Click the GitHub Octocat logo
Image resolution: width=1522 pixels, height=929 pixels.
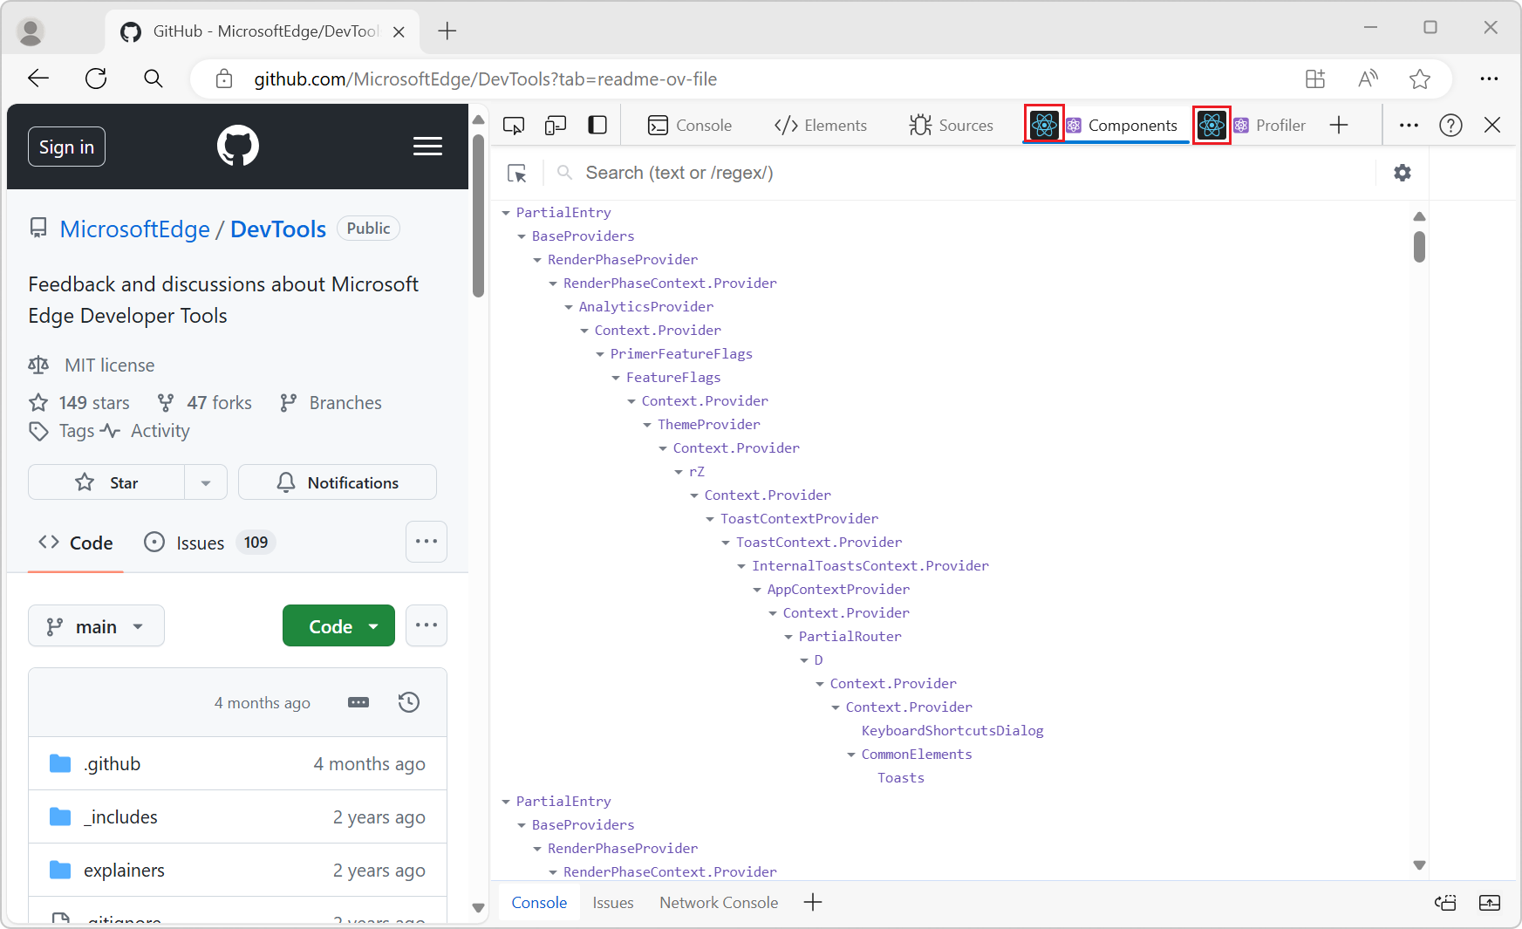[x=238, y=146]
